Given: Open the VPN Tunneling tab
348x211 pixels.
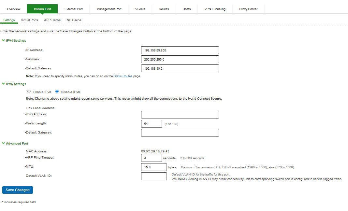Looking at the screenshot, I should pyautogui.click(x=215, y=9).
